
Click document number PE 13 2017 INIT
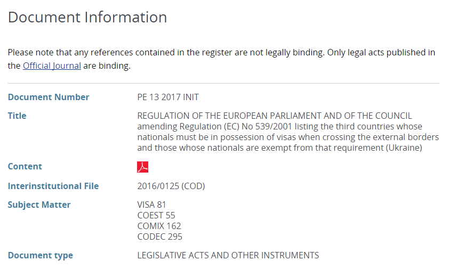click(x=168, y=97)
